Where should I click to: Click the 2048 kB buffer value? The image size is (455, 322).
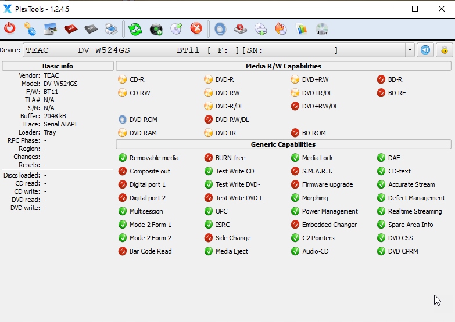pyautogui.click(x=55, y=116)
